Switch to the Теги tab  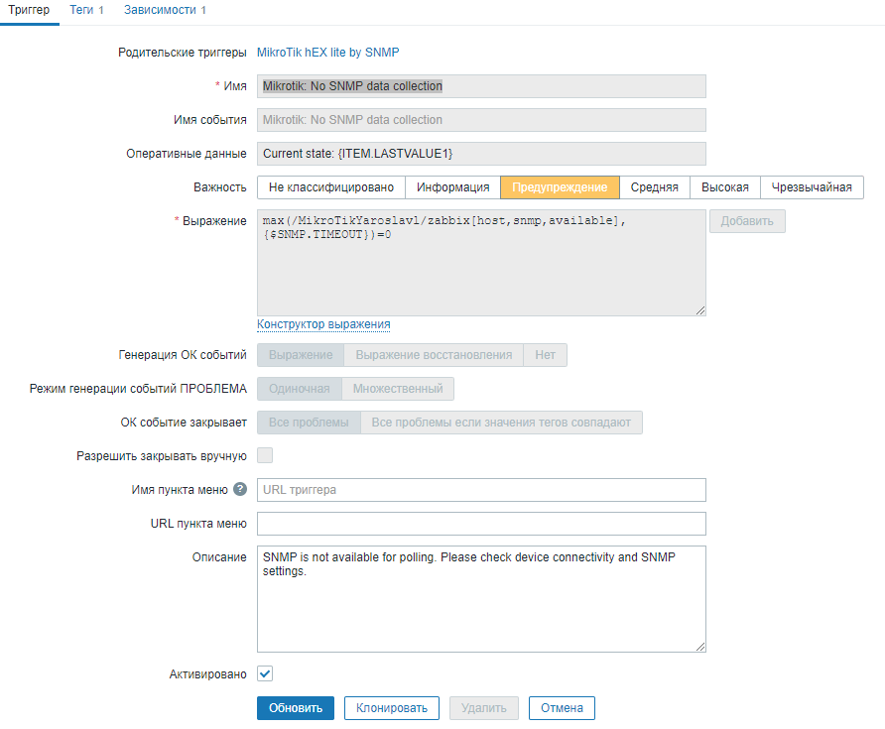(x=86, y=10)
